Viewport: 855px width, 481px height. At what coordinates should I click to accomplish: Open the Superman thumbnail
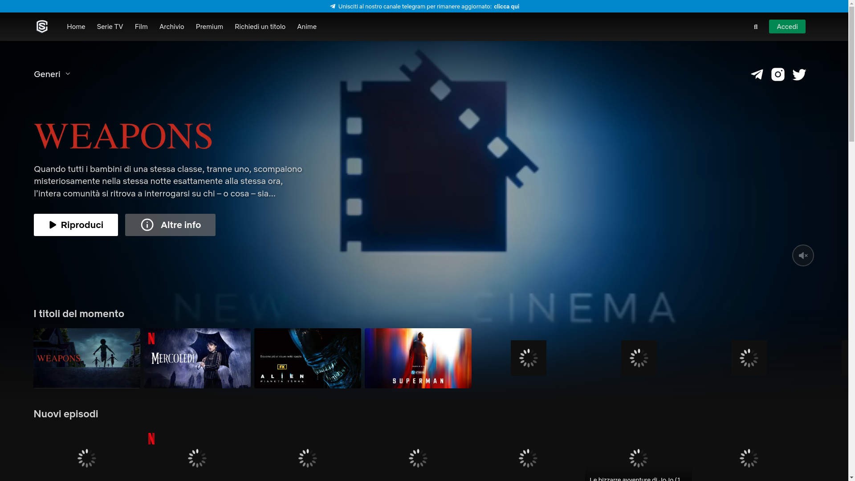click(x=418, y=358)
